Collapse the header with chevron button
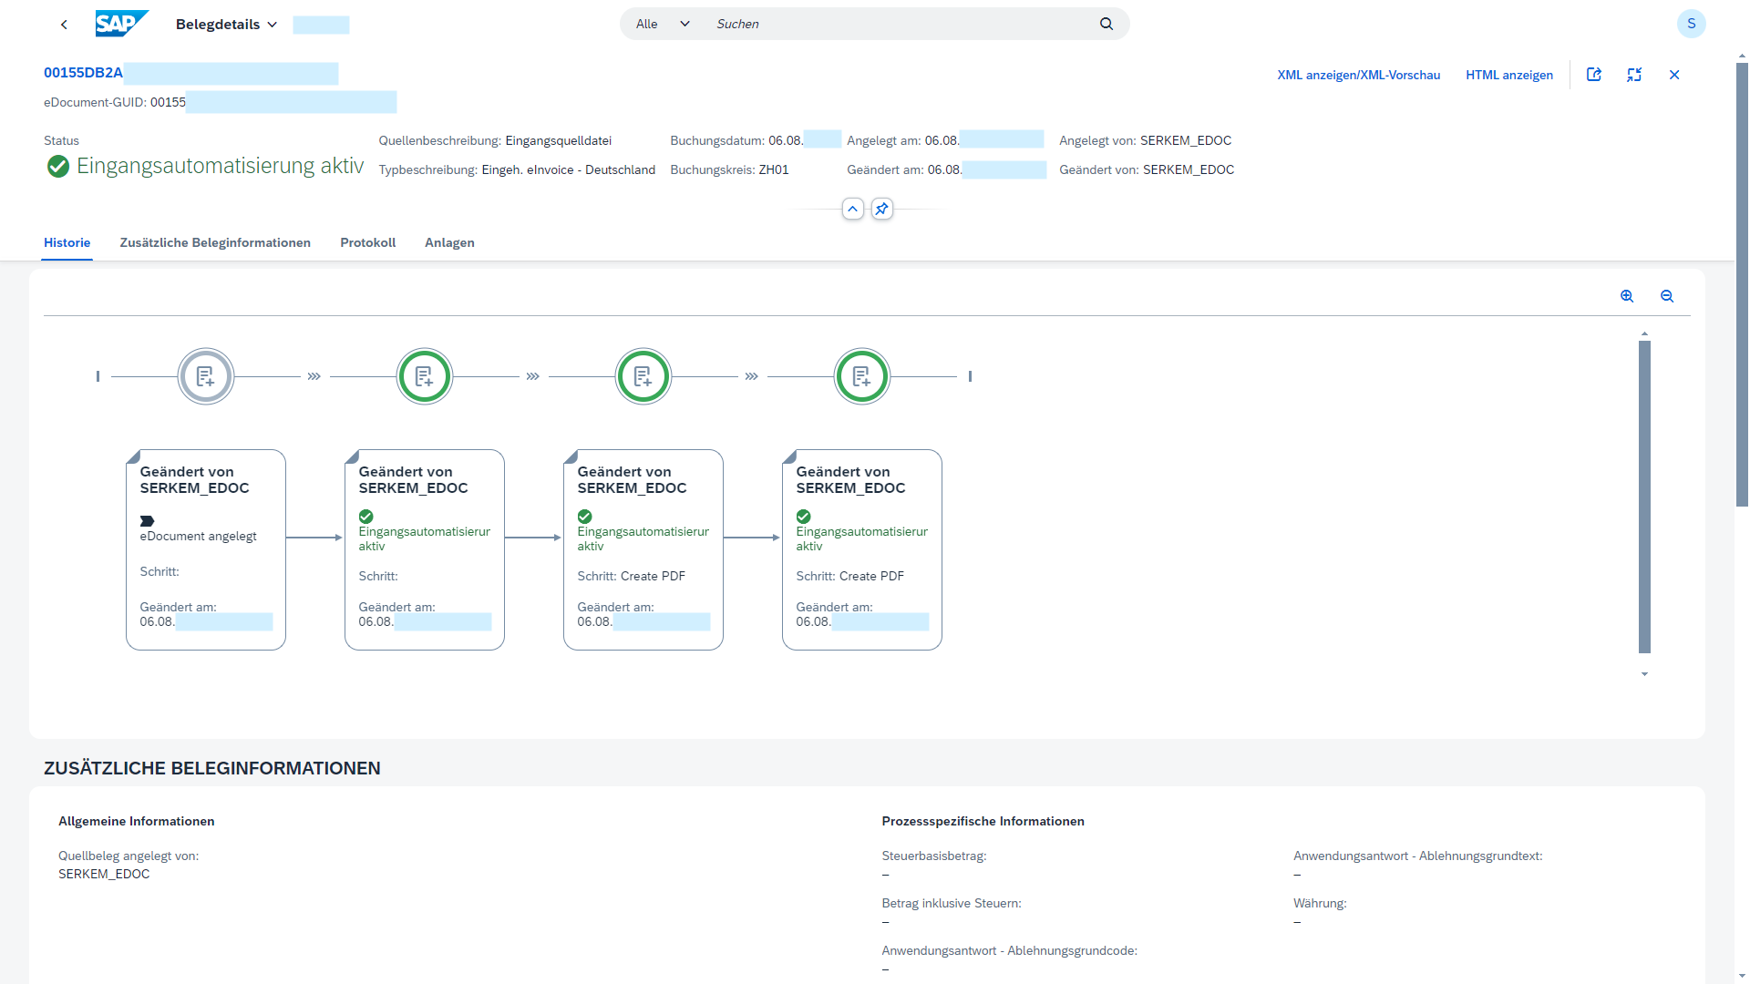1750x984 pixels. pyautogui.click(x=852, y=210)
